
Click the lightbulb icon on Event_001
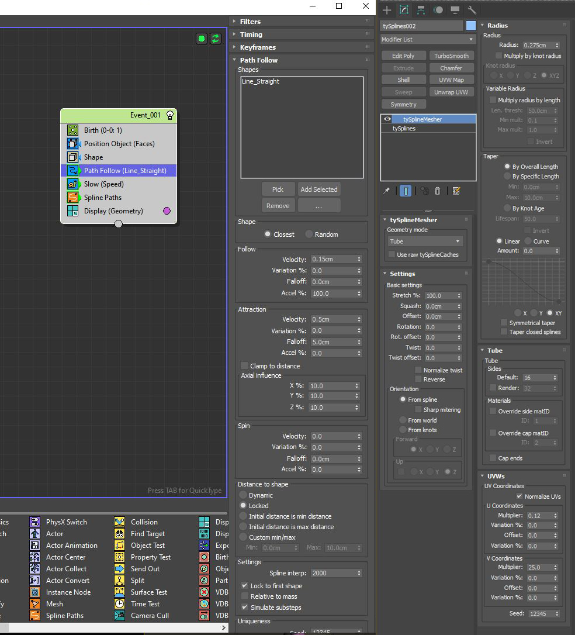click(170, 115)
